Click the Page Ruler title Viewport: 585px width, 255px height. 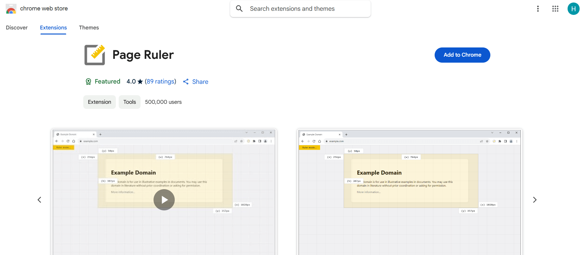pos(143,55)
